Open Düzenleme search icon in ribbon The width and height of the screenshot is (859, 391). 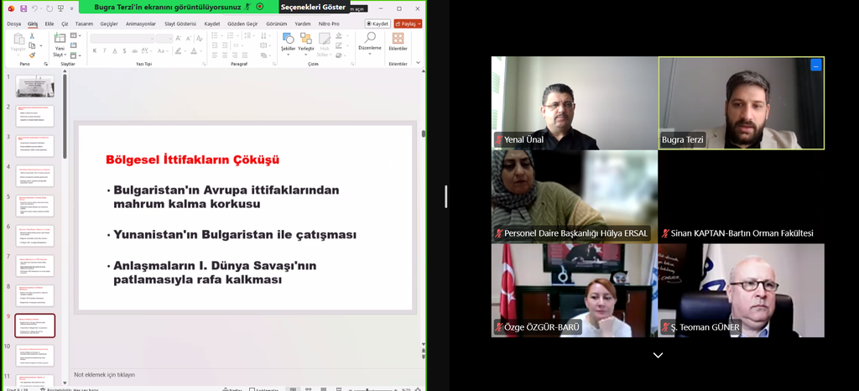point(370,42)
